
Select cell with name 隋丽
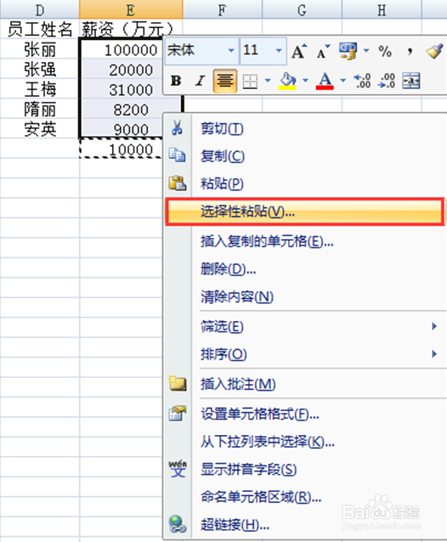coord(40,110)
